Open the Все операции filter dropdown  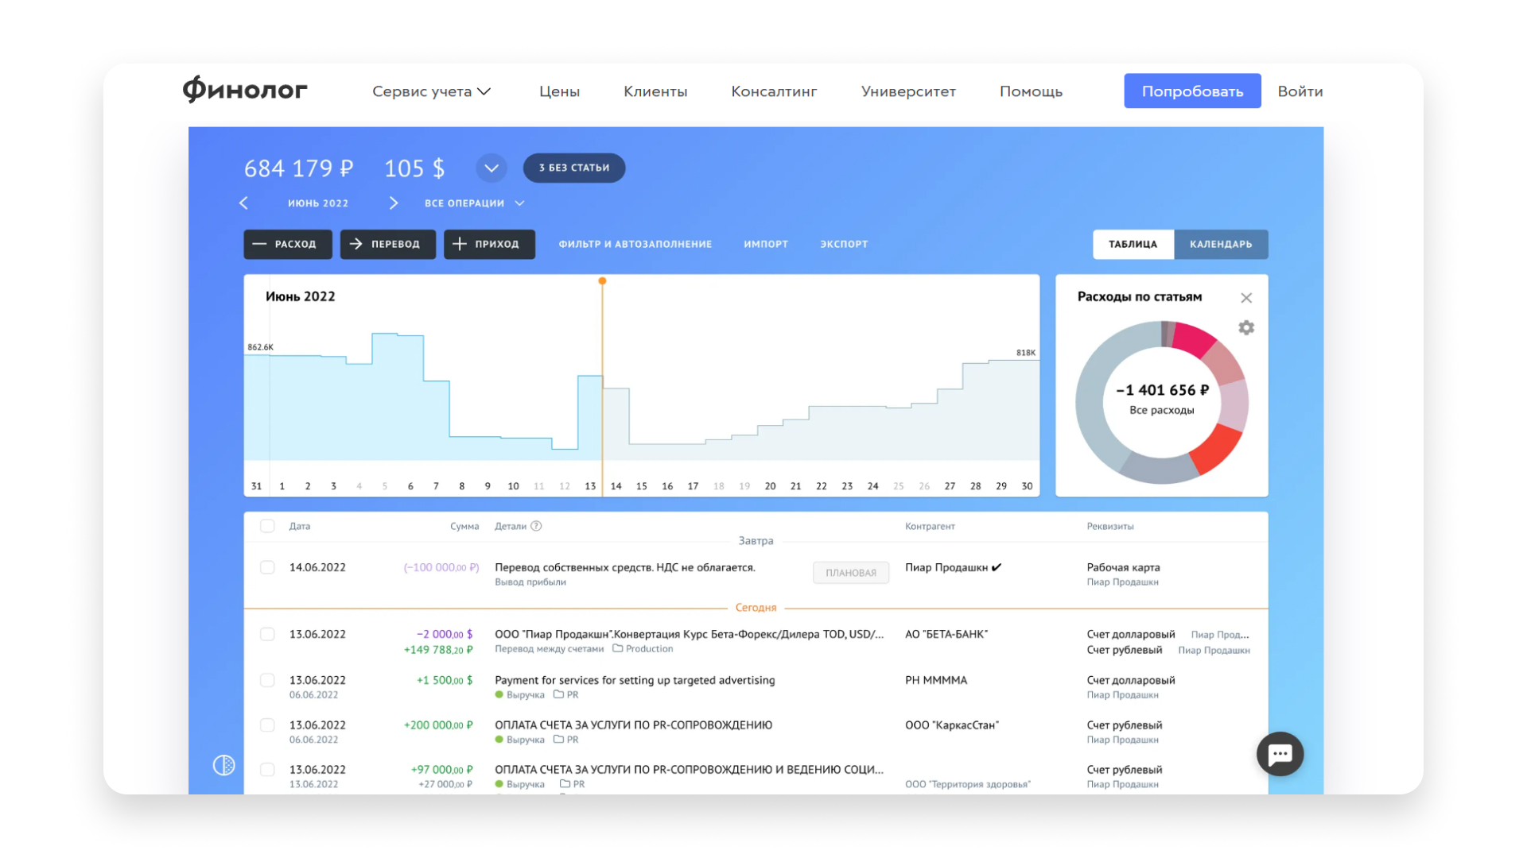(x=474, y=203)
